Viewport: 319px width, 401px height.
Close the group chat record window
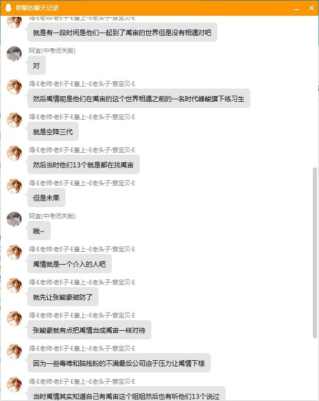pyautogui.click(x=311, y=8)
